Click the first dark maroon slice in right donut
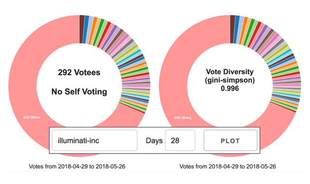Viewport: 310px width, 184px height. point(232,29)
